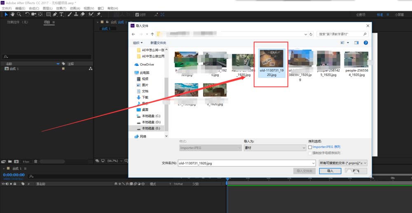Expand the 组织 organize dropdown
Image resolution: width=412 pixels, height=213 pixels.
[x=138, y=43]
